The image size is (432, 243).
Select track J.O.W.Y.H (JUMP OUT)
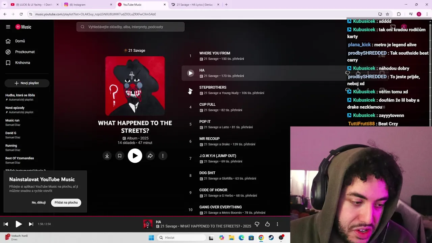click(218, 156)
